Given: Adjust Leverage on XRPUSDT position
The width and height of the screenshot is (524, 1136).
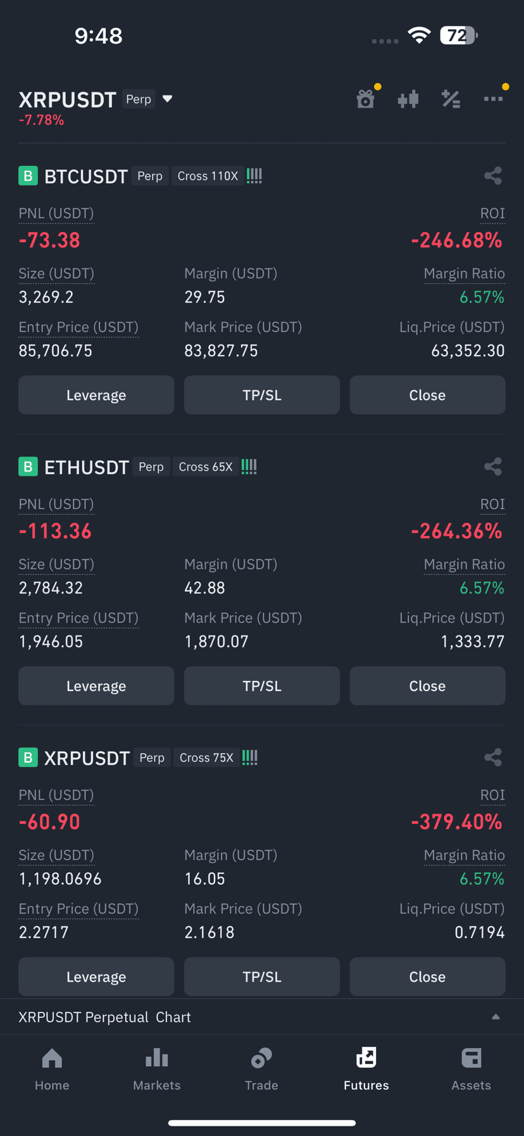Looking at the screenshot, I should (x=96, y=977).
